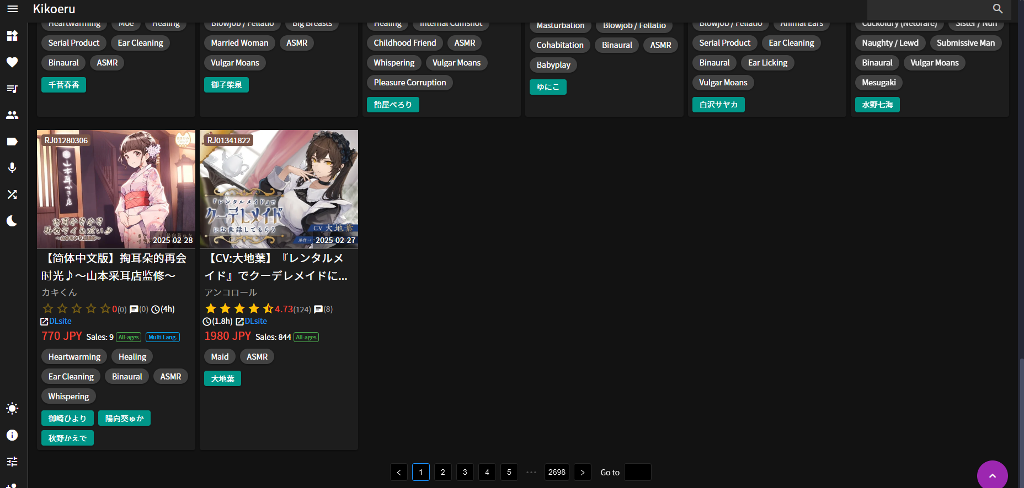Open the 【CV:大地葉】レンタルメイド title link

click(x=276, y=267)
